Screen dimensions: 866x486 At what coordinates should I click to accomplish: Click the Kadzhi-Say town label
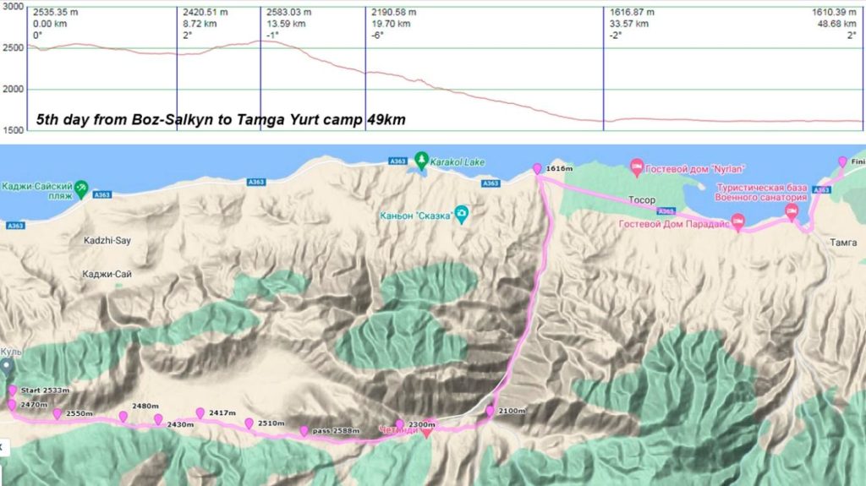(x=107, y=240)
